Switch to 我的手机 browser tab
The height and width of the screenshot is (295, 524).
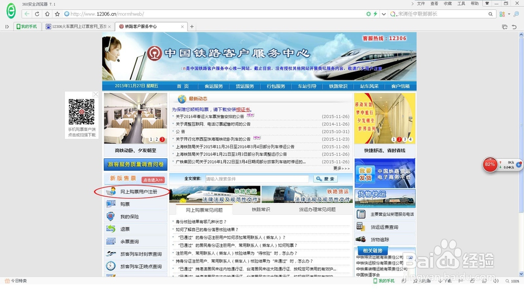click(x=27, y=26)
